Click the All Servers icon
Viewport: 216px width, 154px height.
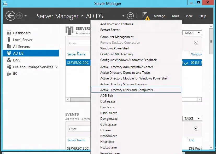[9, 47]
